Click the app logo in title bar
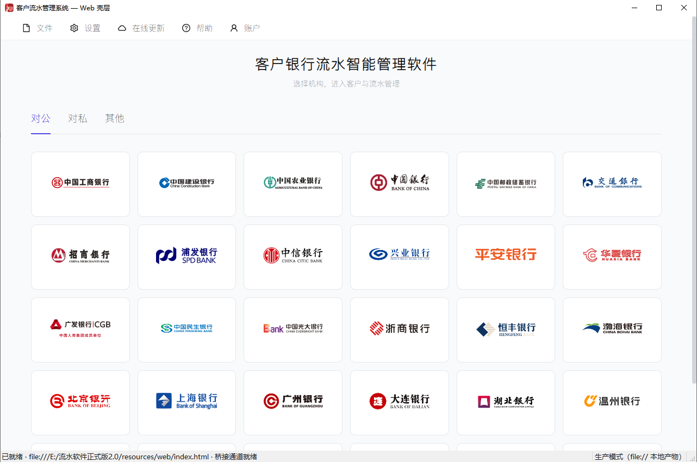The height and width of the screenshot is (462, 697). (9, 8)
